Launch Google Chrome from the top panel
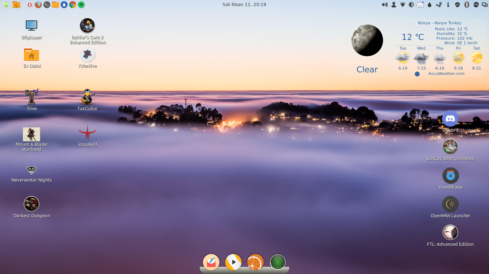 pyautogui.click(x=73, y=5)
